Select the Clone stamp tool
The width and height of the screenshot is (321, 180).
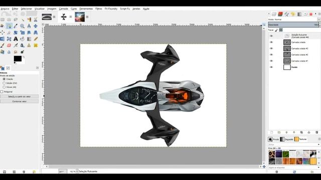click(x=29, y=45)
